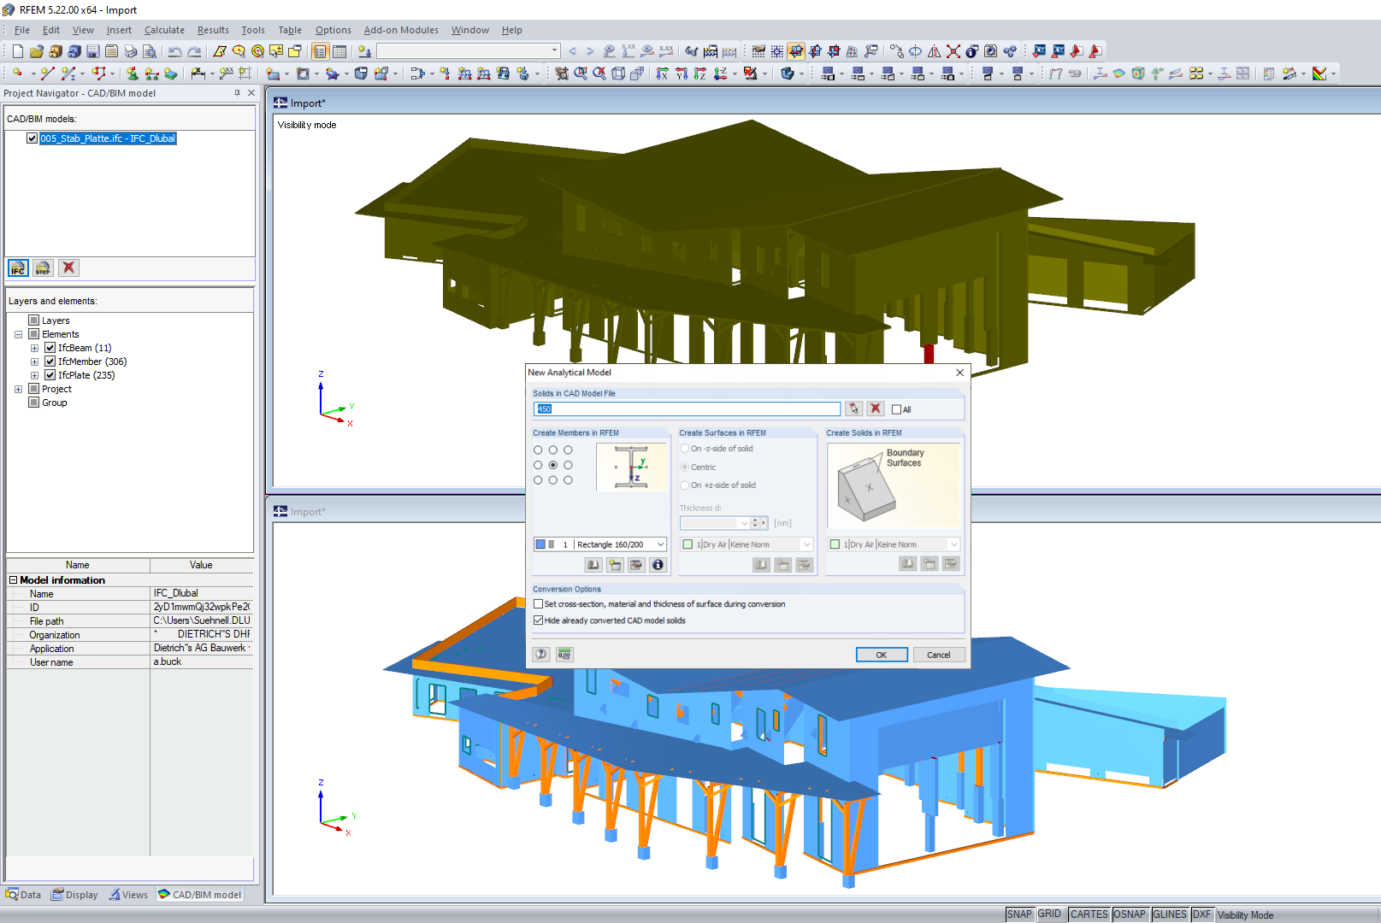Collapse the Elements tree node

click(18, 334)
